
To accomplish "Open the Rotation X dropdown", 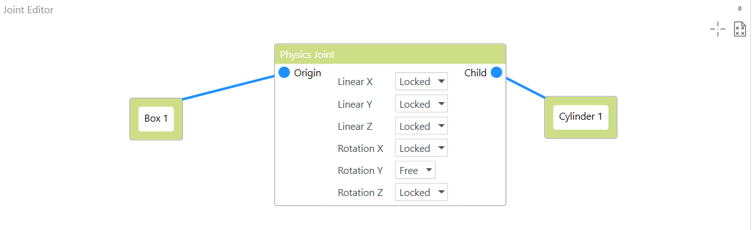I will [x=421, y=147].
